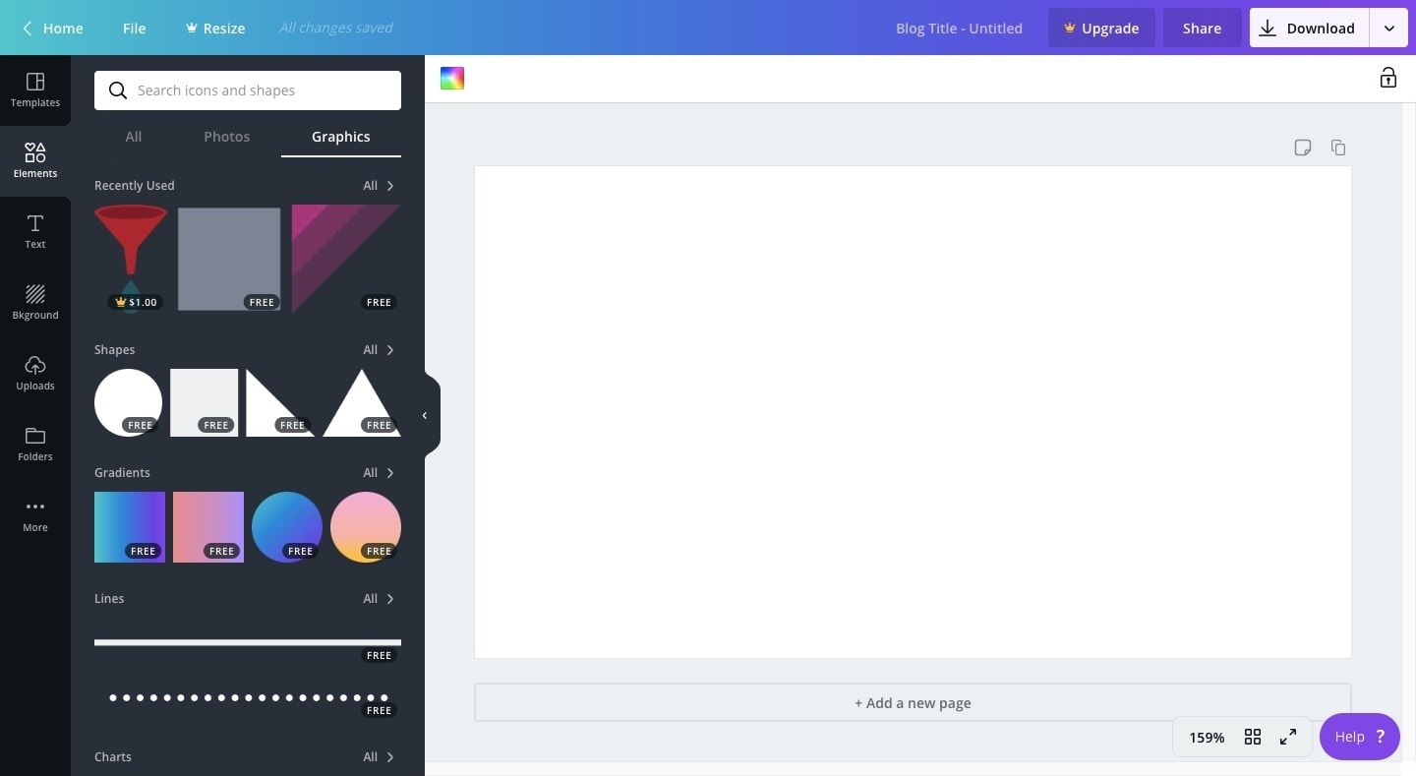Click the Upgrade button
1416x776 pixels.
tap(1101, 28)
